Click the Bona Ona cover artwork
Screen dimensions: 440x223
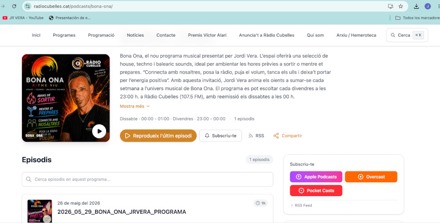[66, 98]
